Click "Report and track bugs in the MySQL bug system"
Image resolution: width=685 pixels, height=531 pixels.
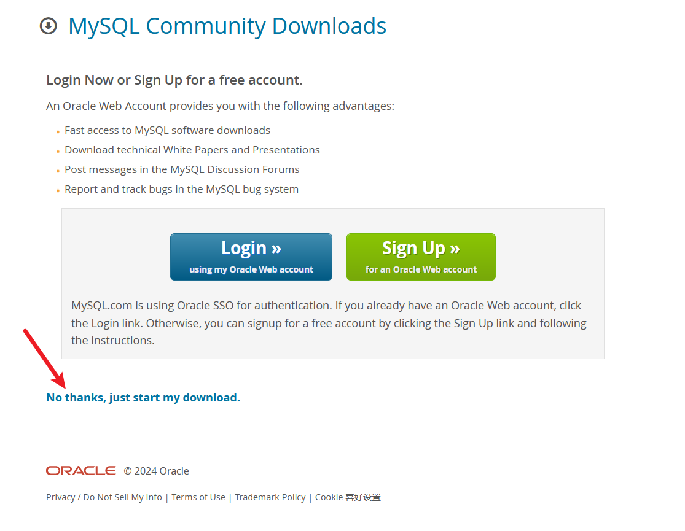point(181,190)
